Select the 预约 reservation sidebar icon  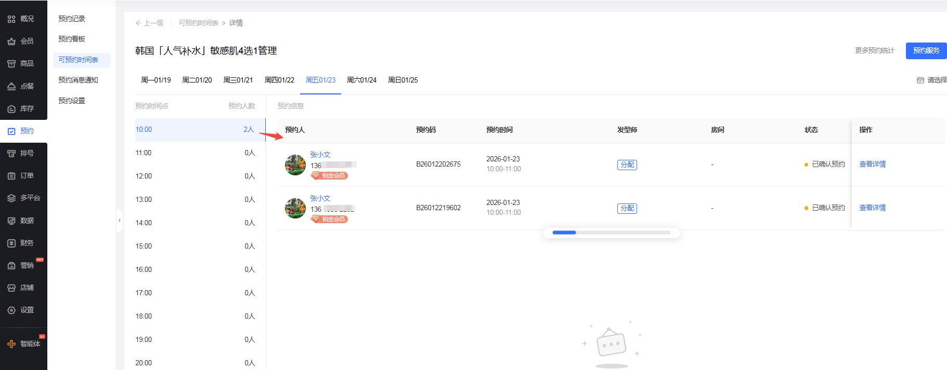(x=11, y=131)
